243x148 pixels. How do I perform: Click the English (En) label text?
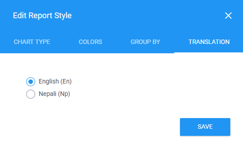55,81
